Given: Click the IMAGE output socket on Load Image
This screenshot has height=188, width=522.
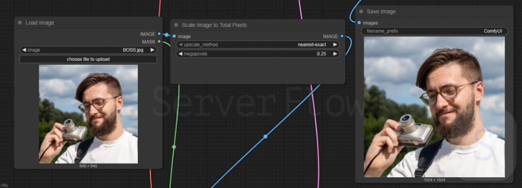Looking at the screenshot, I should coord(159,34).
